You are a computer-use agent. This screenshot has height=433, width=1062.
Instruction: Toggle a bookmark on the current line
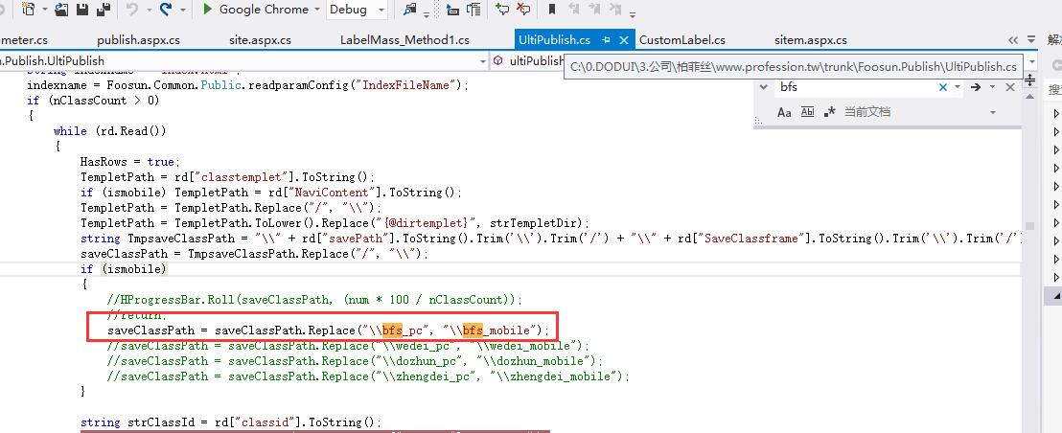(x=552, y=9)
